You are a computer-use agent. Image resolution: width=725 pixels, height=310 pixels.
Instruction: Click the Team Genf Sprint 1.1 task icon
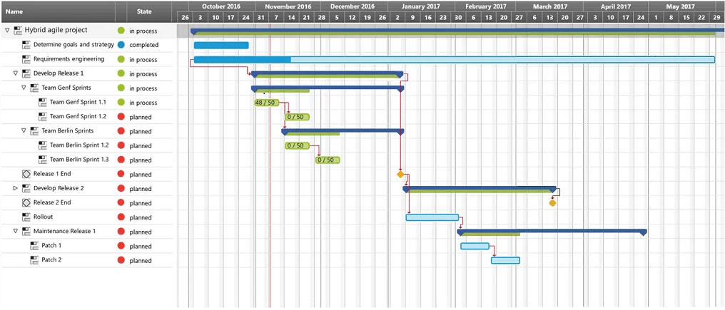(43, 103)
